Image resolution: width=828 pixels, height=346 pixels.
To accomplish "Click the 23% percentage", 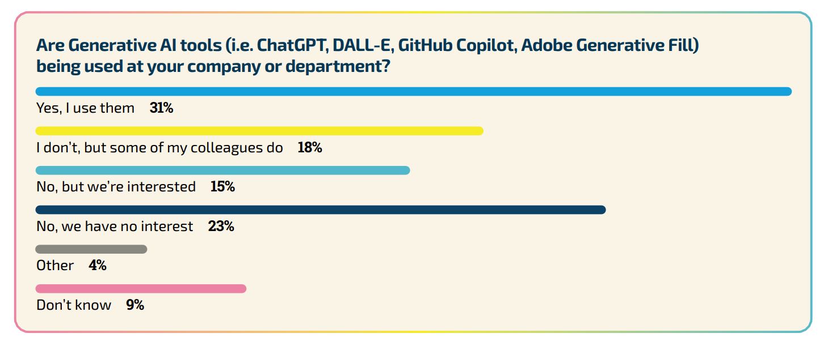I will [x=221, y=227].
